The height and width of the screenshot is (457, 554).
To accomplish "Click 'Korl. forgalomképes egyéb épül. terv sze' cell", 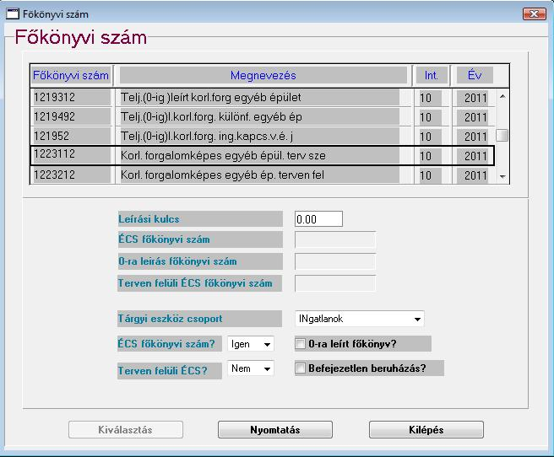I will [x=260, y=155].
